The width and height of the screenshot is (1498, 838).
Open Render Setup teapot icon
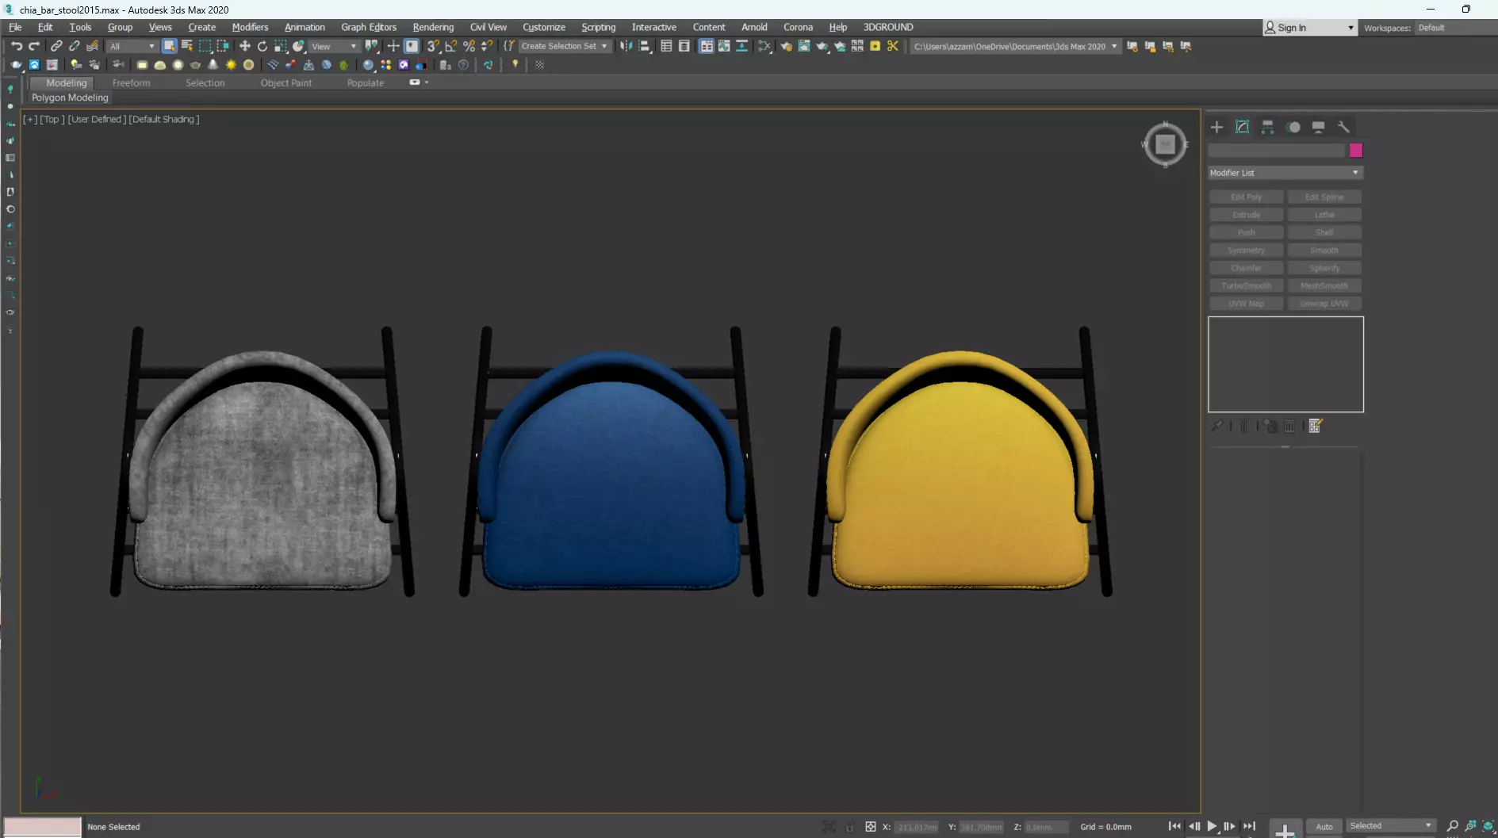[786, 46]
